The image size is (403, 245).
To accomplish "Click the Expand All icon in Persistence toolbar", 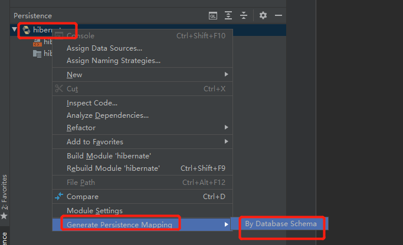I will click(229, 16).
